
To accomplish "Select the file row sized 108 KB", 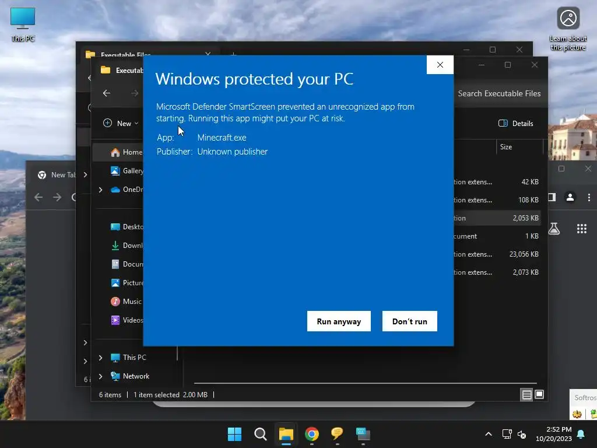I will (x=497, y=199).
